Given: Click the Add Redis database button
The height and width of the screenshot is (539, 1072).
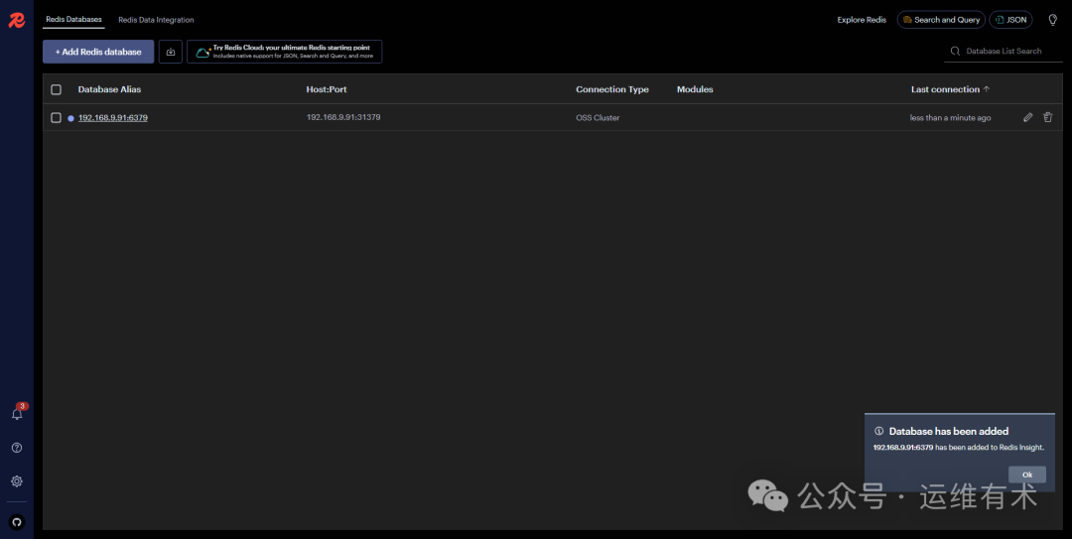Looking at the screenshot, I should [98, 52].
